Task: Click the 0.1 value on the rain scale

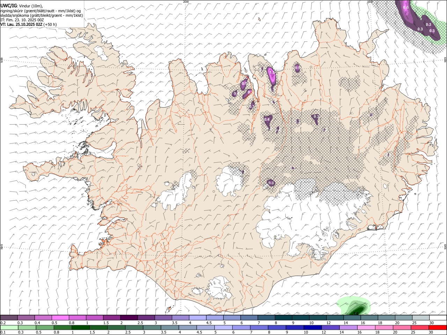Action: coord(3,333)
